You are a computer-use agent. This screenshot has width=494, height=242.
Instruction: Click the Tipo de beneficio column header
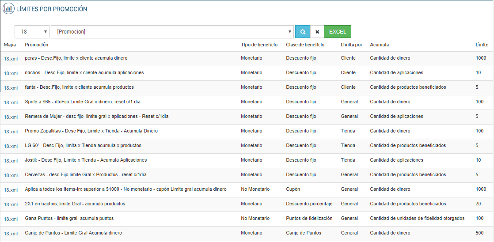tap(259, 45)
